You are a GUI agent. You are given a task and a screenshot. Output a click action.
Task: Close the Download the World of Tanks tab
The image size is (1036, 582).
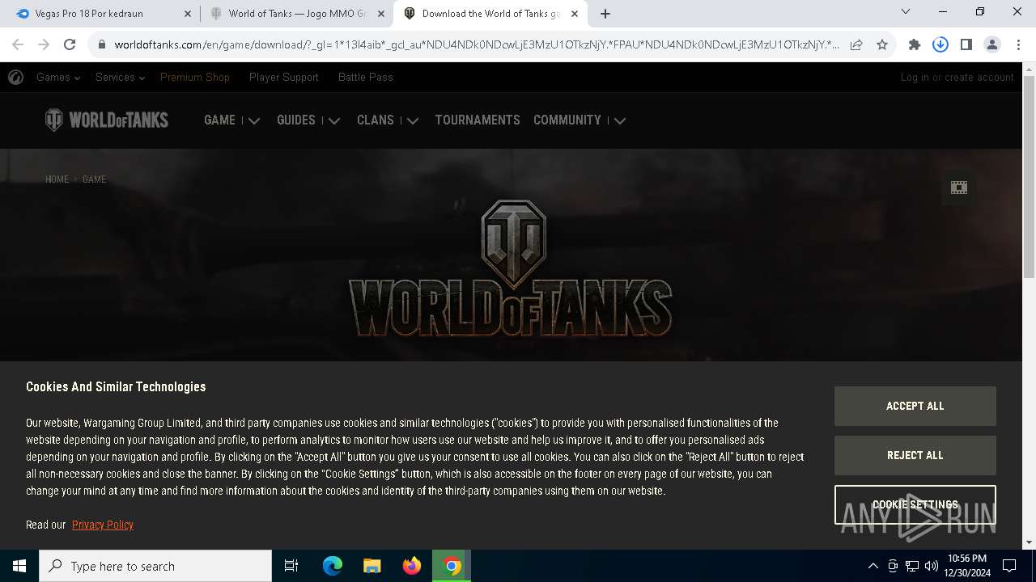575,14
